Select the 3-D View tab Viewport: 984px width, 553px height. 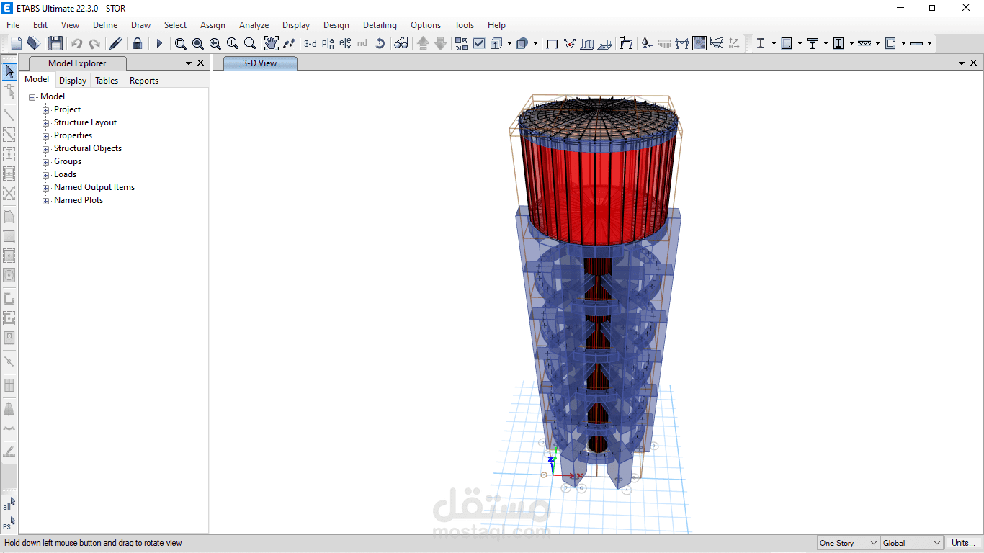pos(260,63)
